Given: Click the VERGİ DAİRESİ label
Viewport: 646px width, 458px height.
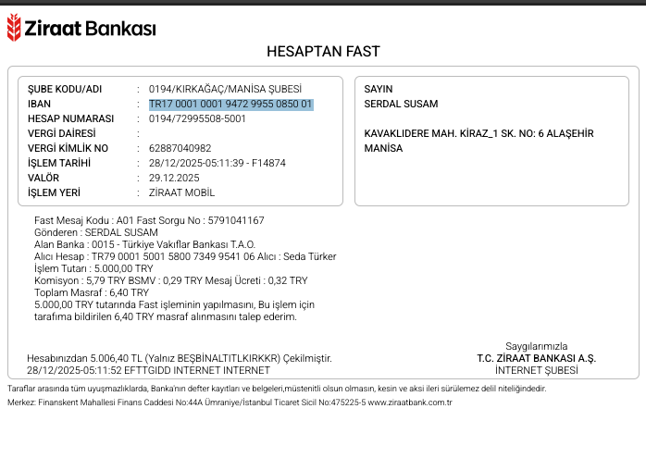Looking at the screenshot, I should [x=61, y=134].
